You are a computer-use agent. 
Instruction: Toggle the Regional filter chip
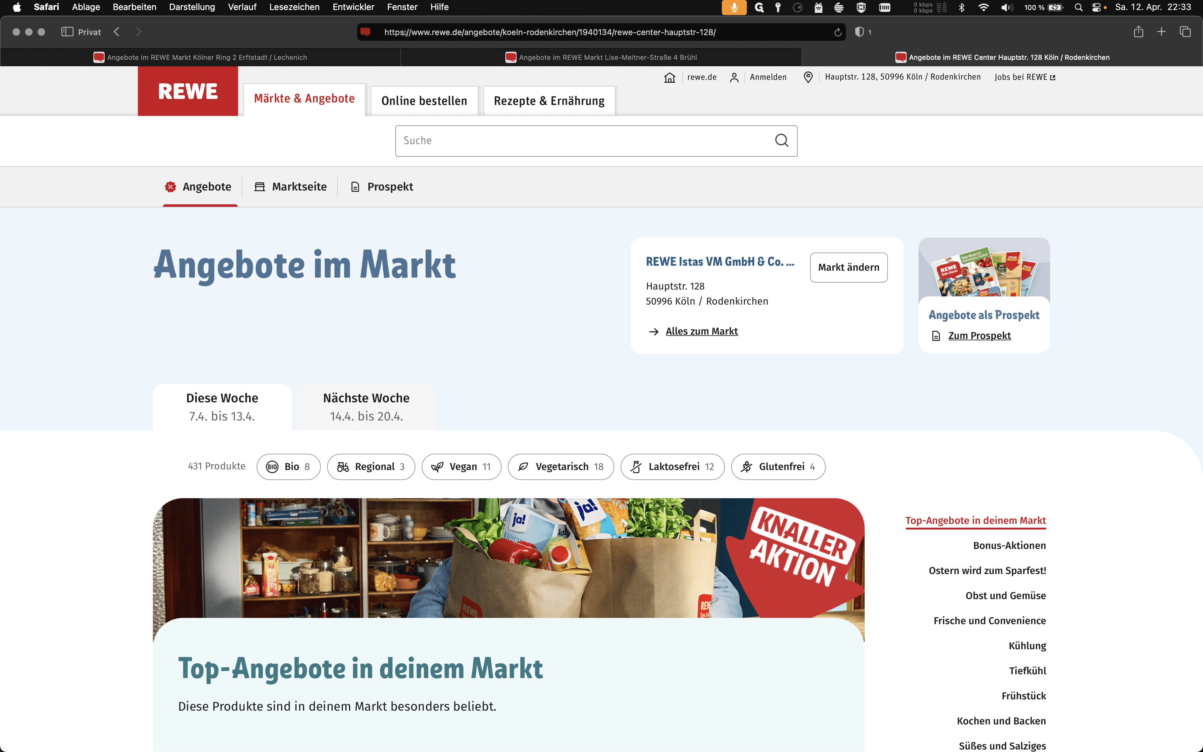click(371, 467)
